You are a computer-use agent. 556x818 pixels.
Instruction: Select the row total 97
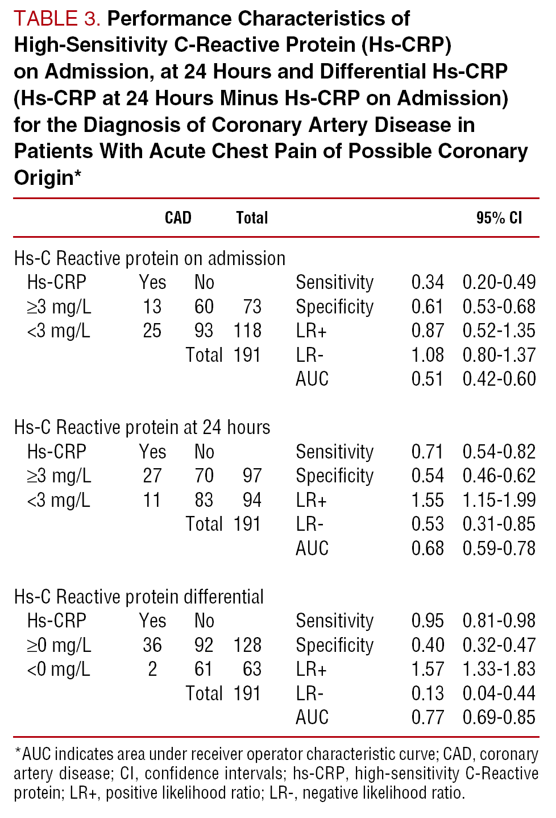click(x=252, y=476)
